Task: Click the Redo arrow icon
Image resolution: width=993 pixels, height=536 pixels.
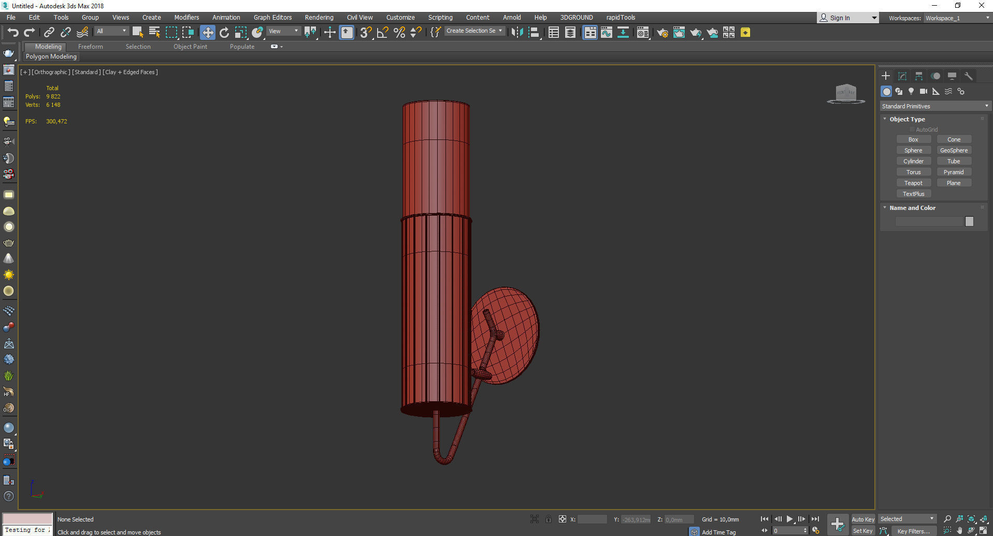Action: (x=29, y=33)
